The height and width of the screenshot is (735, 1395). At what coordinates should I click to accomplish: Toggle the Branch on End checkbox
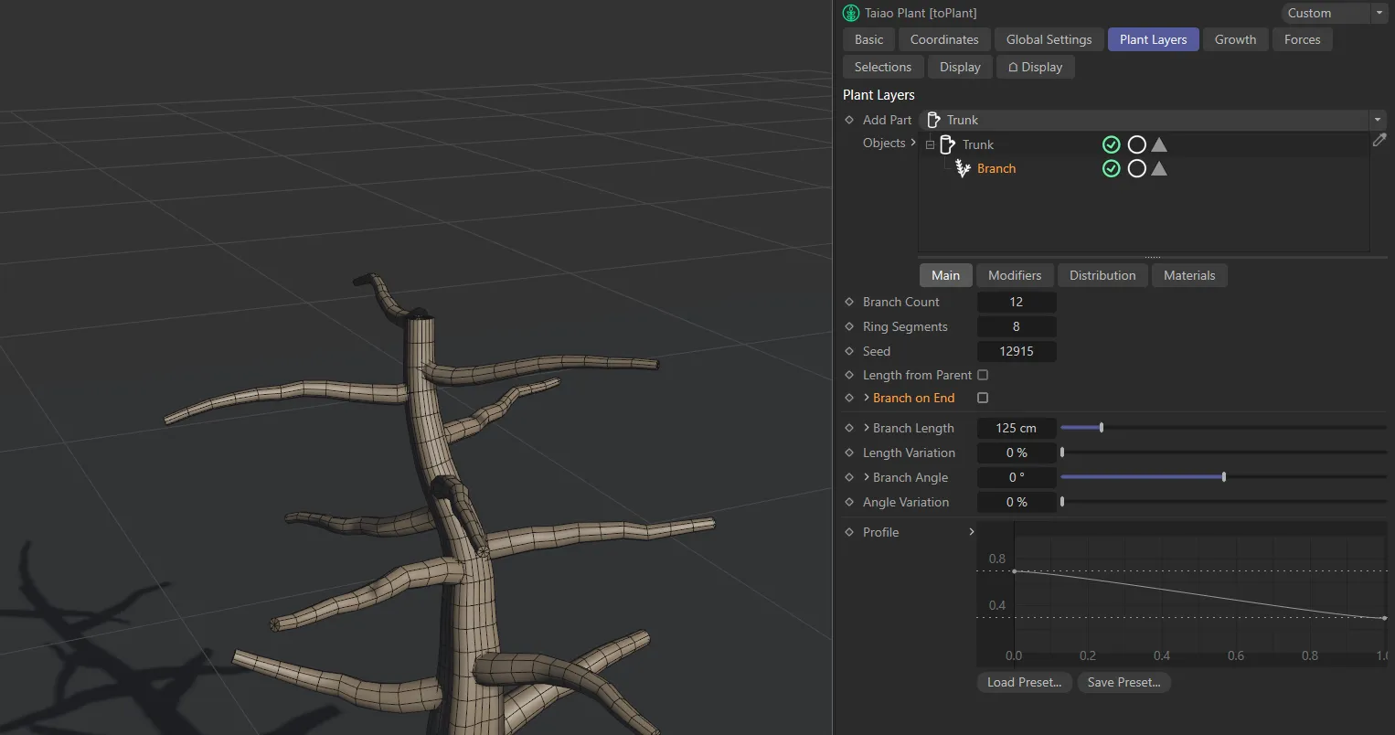983,398
